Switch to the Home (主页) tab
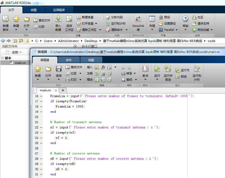This screenshot has height=178, width=225. [11, 10]
